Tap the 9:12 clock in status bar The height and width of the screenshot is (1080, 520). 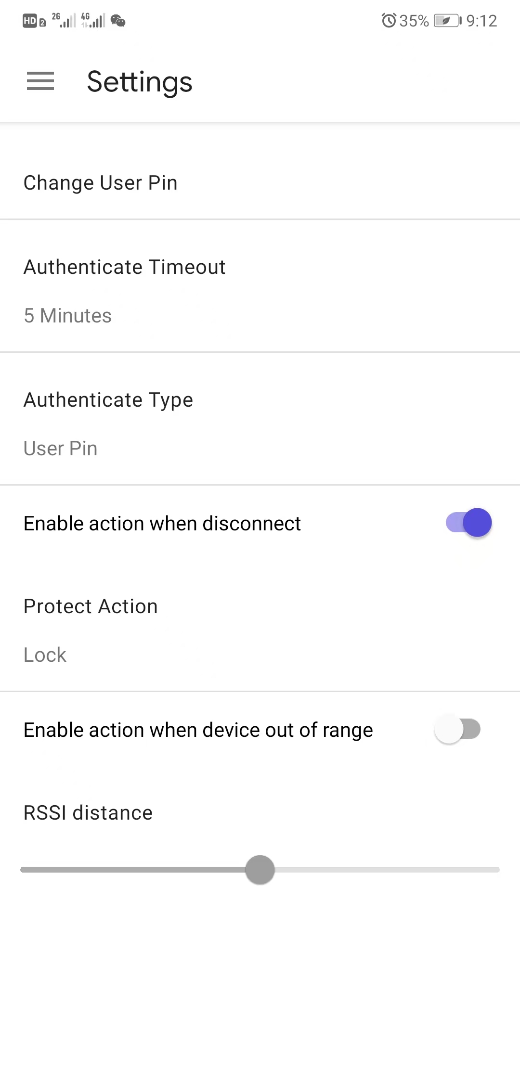[481, 21]
